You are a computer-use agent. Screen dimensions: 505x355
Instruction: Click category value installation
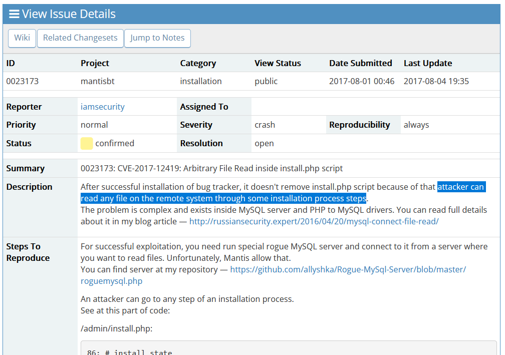pyautogui.click(x=200, y=81)
